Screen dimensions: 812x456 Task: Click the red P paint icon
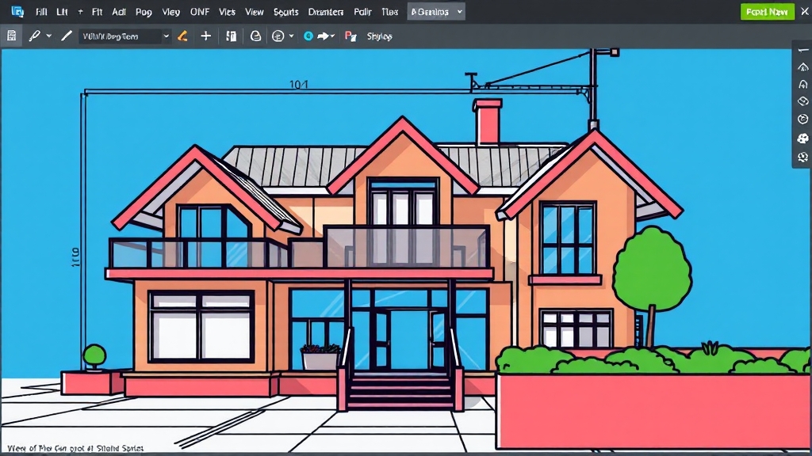point(350,36)
